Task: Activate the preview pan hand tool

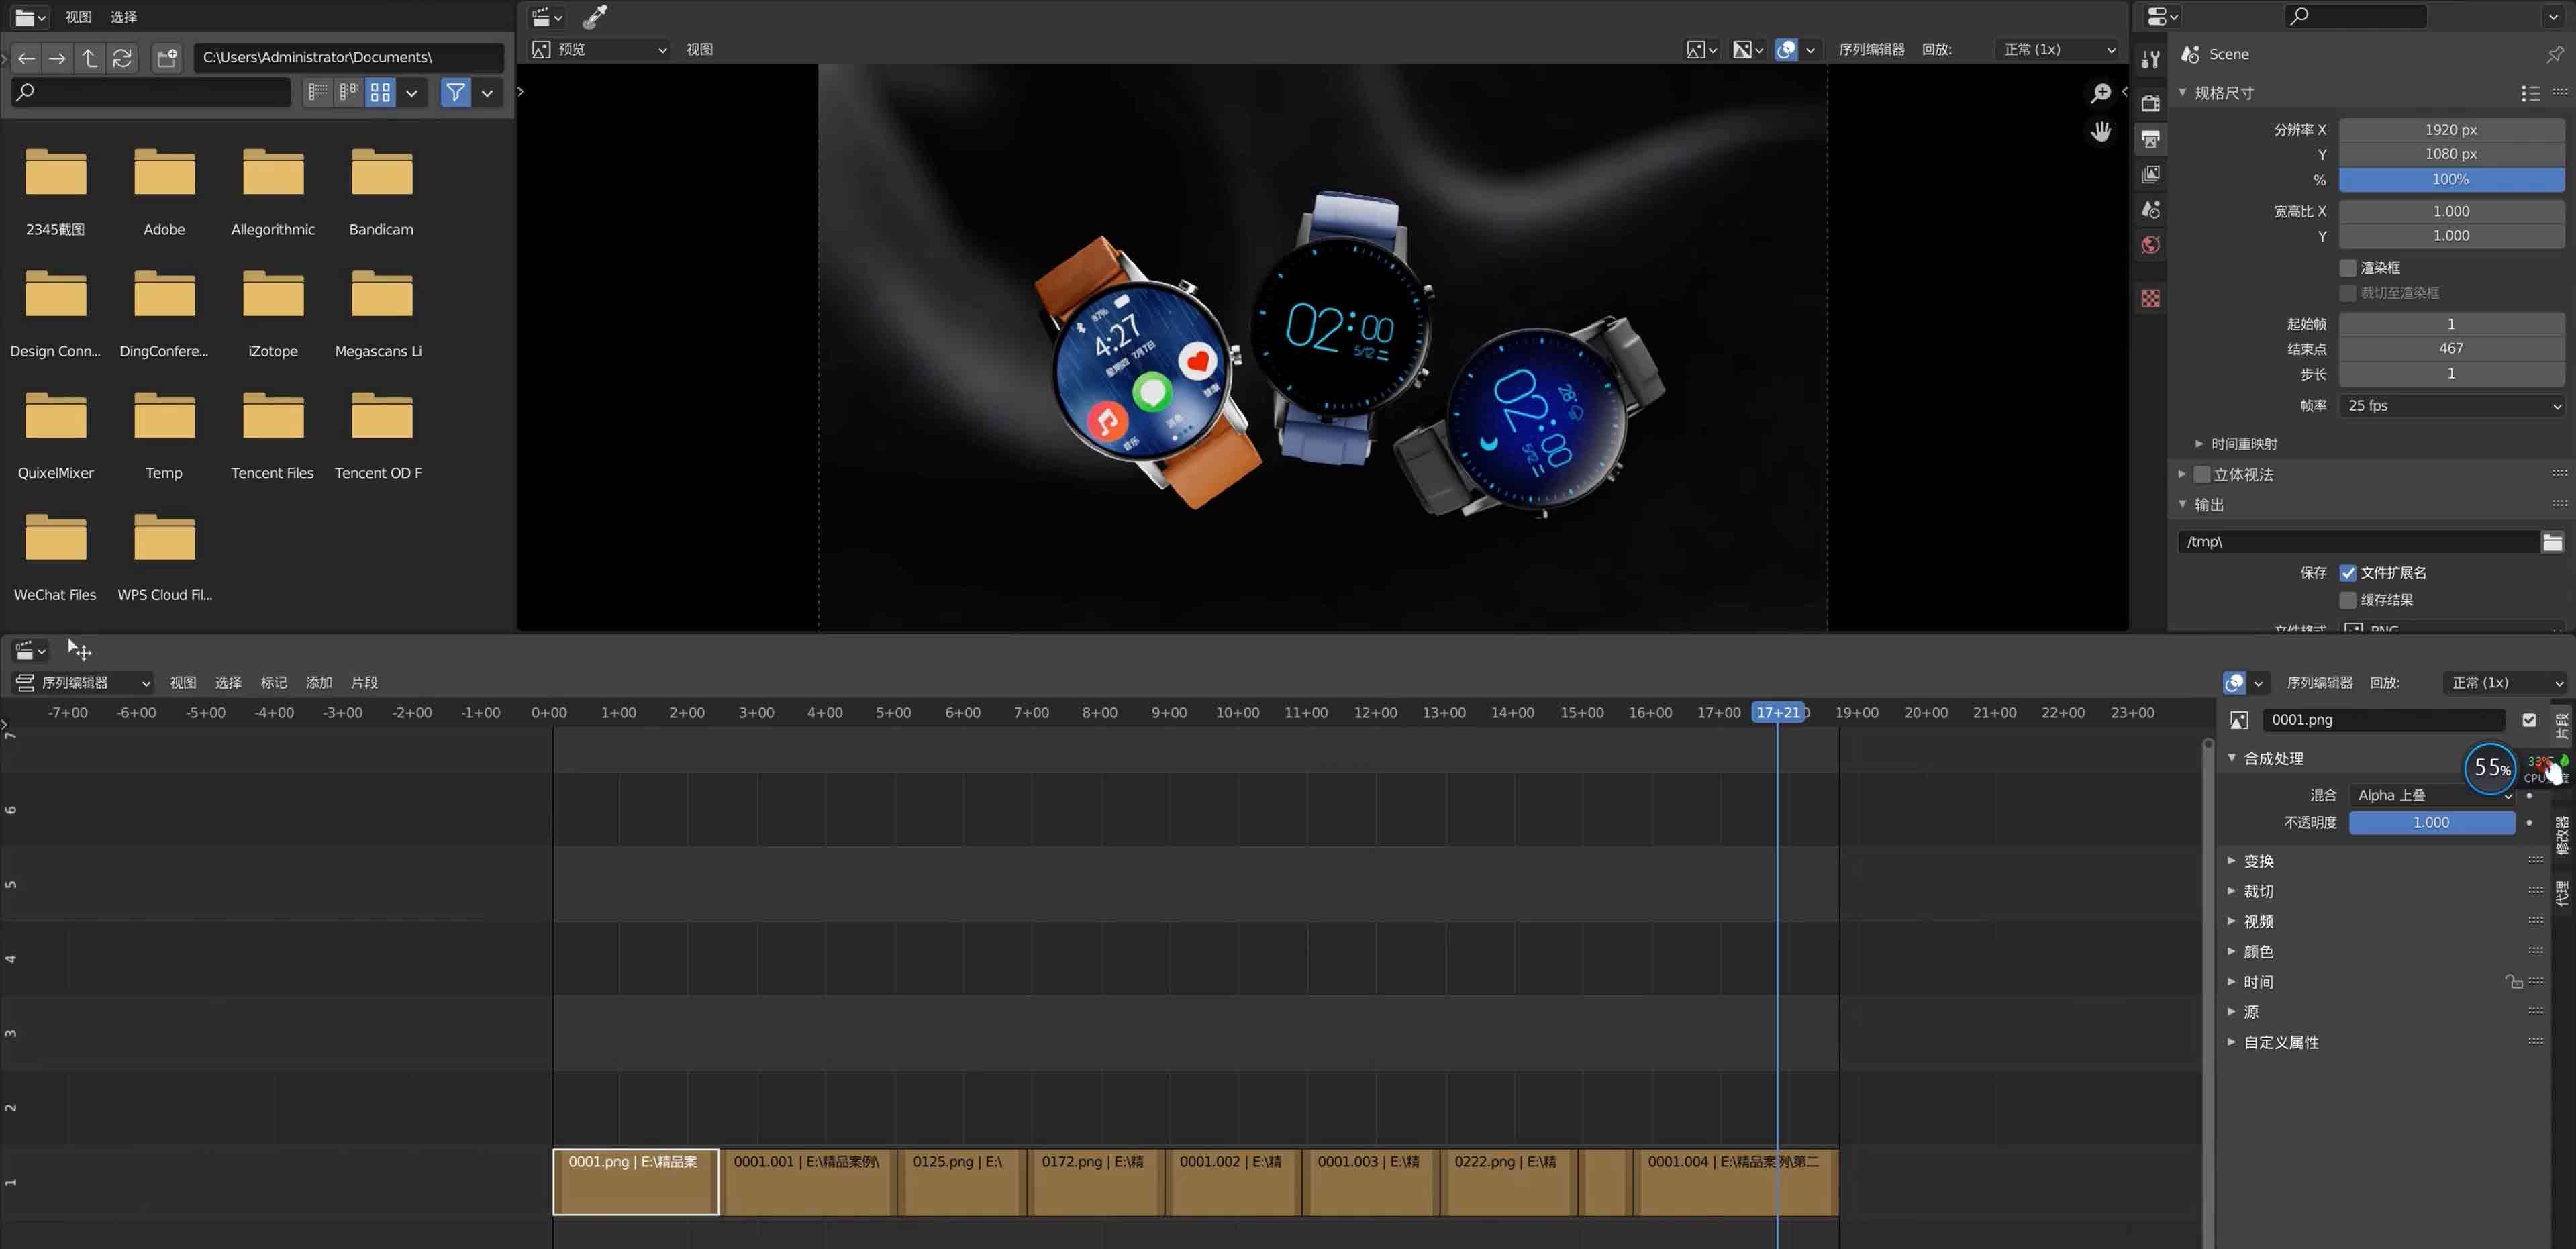Action: coord(2100,132)
